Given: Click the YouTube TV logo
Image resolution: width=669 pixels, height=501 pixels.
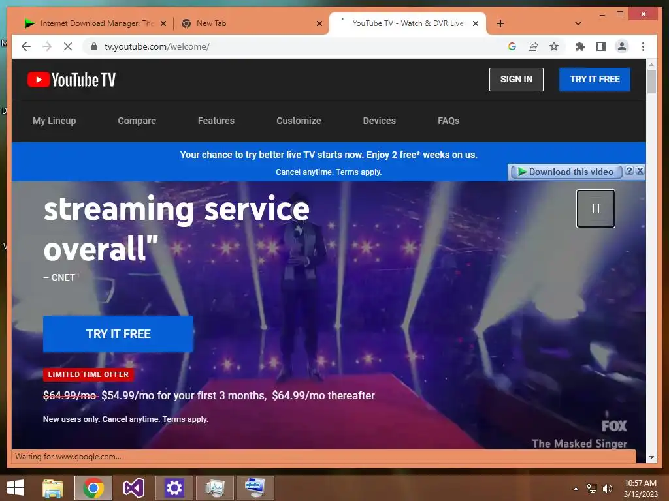Looking at the screenshot, I should [x=71, y=80].
